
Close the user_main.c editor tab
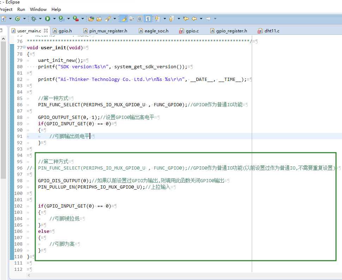45,31
